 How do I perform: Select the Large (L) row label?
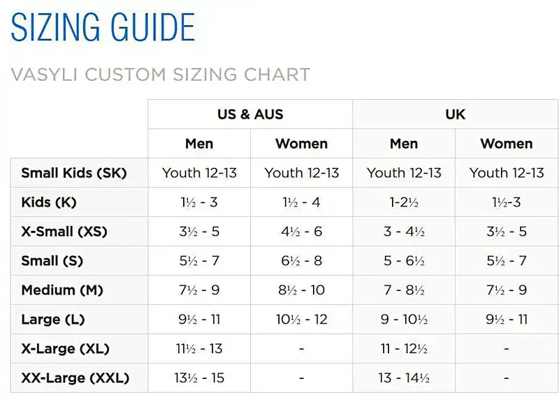(x=54, y=320)
